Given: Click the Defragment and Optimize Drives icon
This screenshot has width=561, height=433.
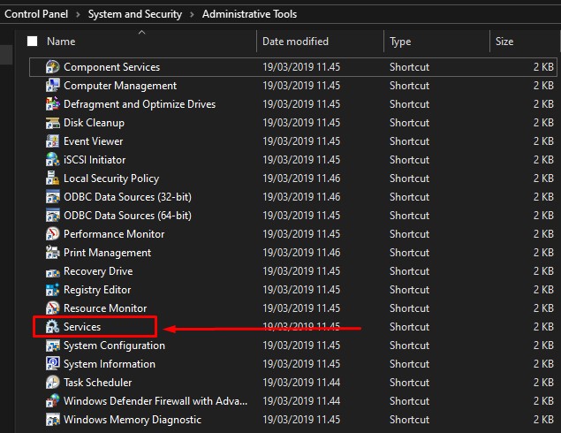Looking at the screenshot, I should [x=53, y=104].
